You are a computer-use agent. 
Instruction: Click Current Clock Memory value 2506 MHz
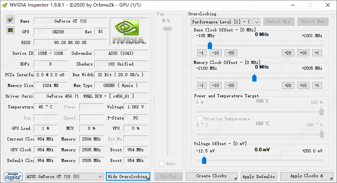click(x=92, y=139)
